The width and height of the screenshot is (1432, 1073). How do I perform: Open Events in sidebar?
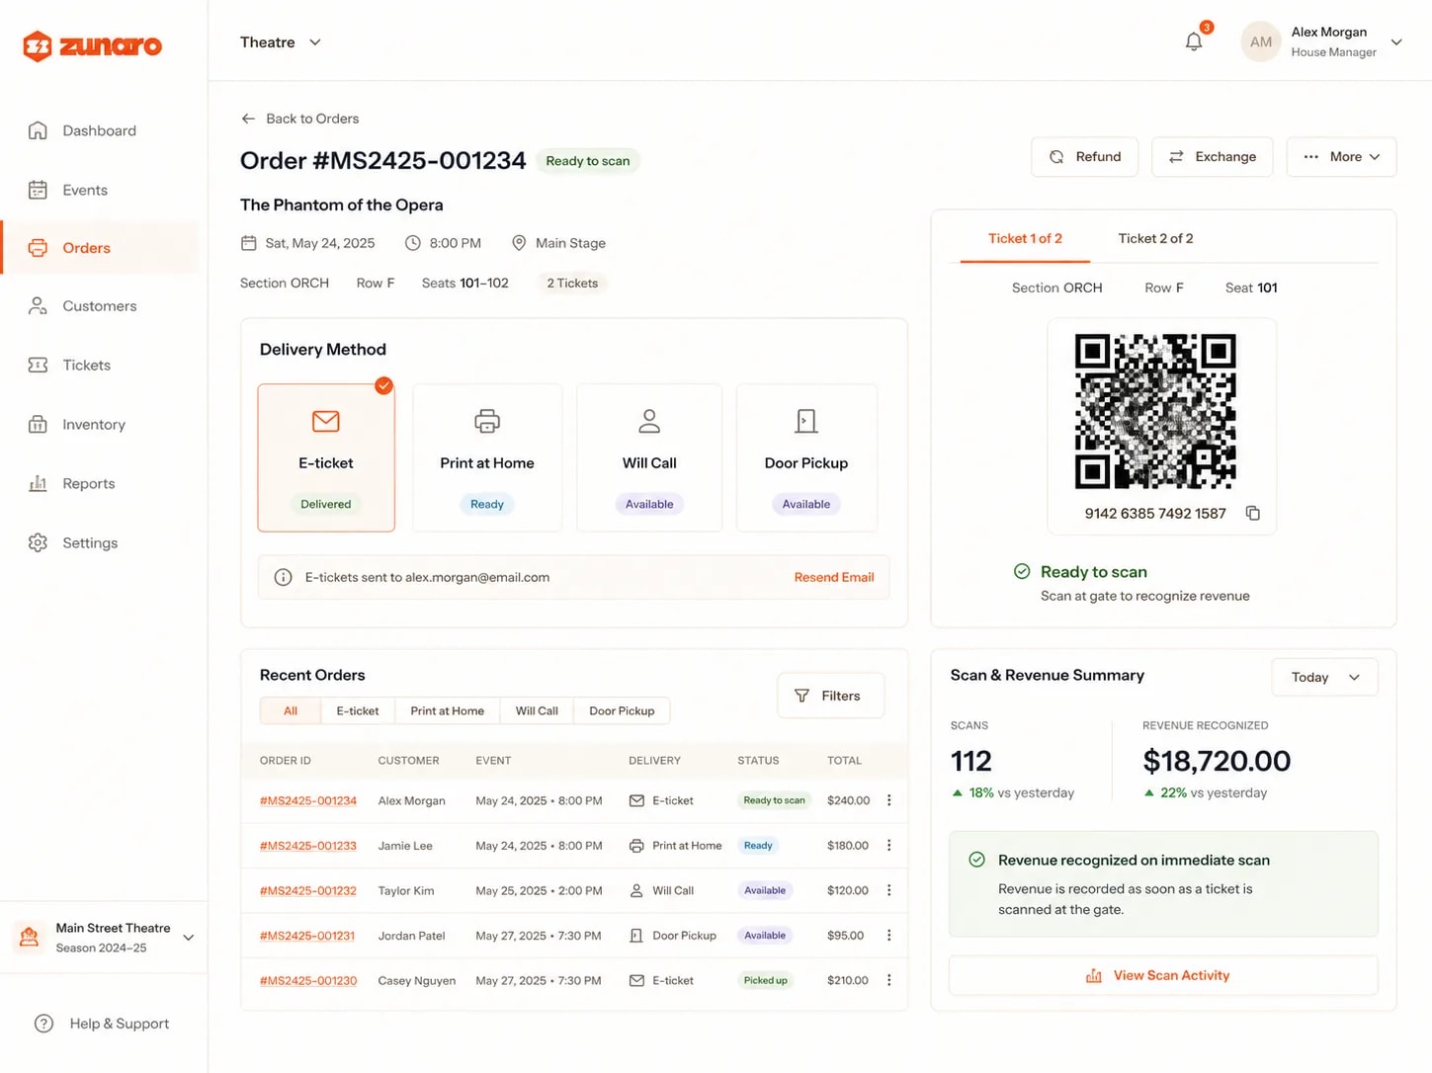(x=100, y=190)
